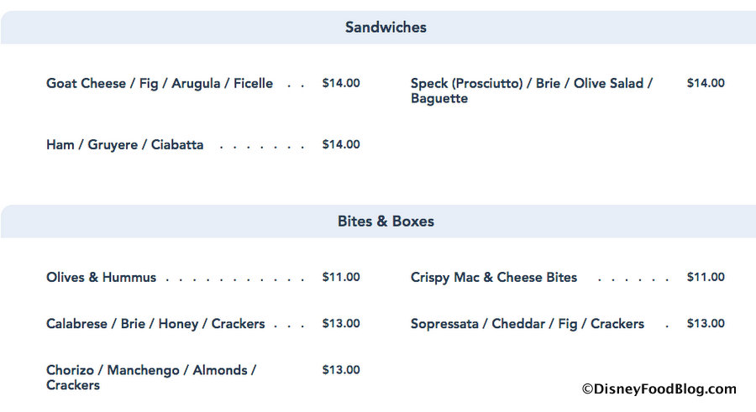Collapse the Bites & Boxes section header
The width and height of the screenshot is (756, 412).
386,222
